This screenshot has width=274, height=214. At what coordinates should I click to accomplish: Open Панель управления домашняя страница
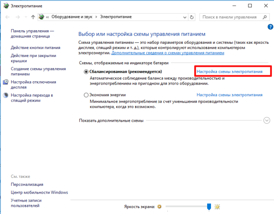pyautogui.click(x=32, y=34)
